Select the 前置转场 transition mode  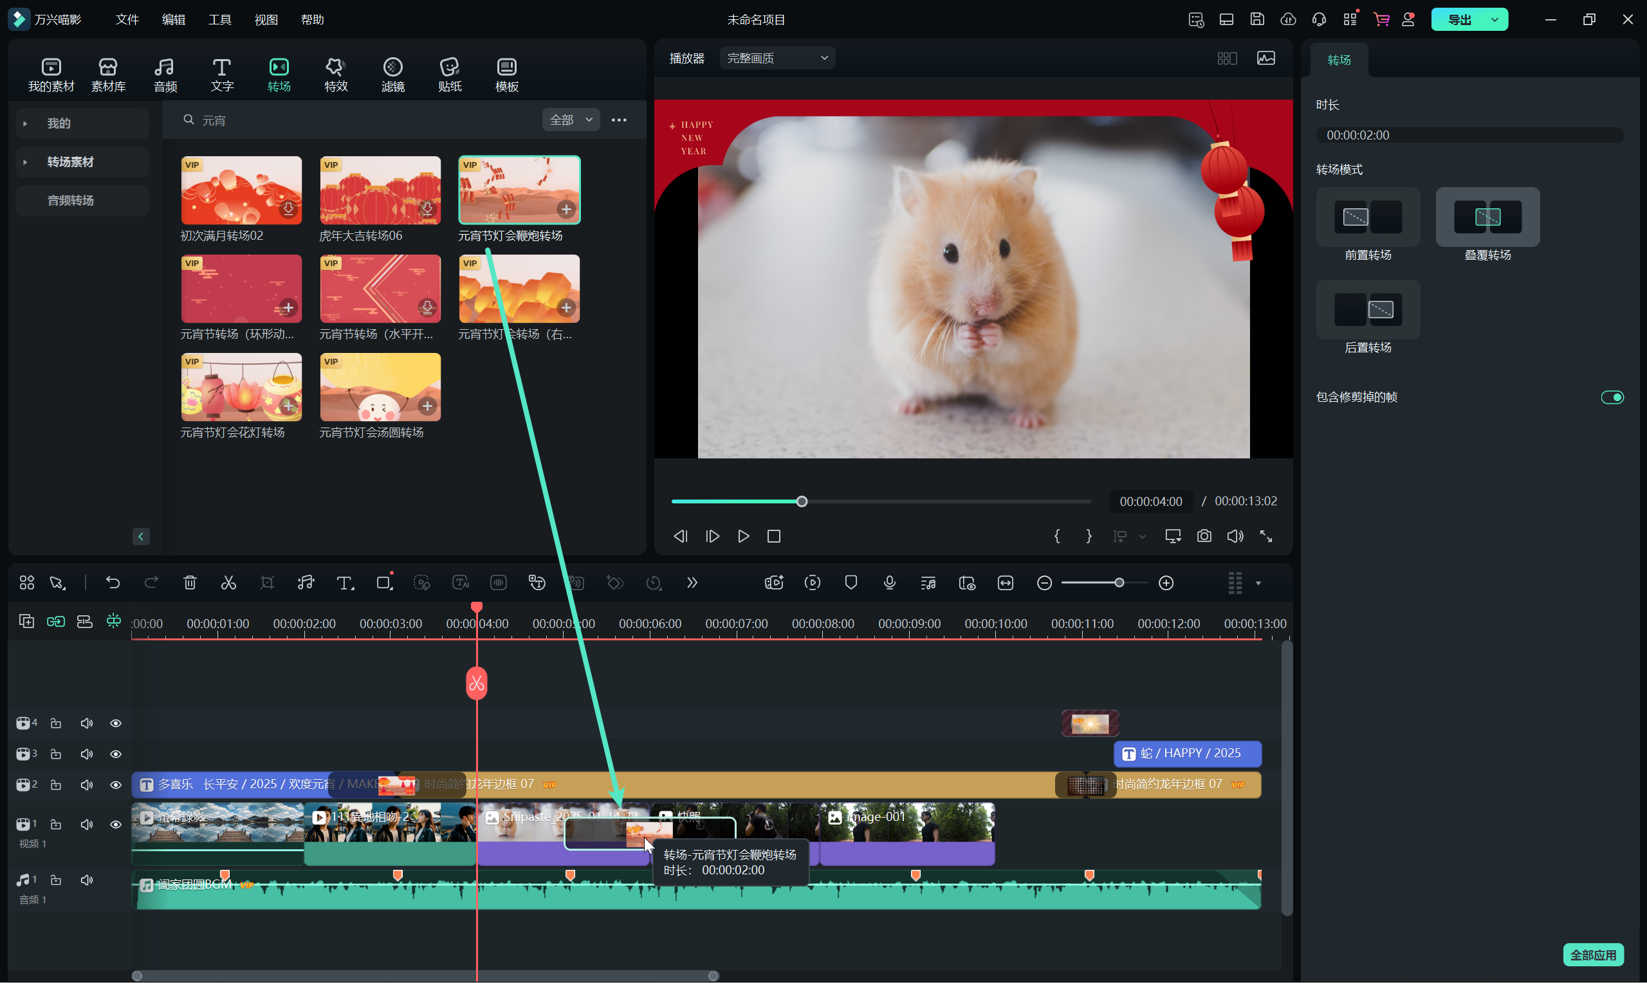pyautogui.click(x=1367, y=218)
